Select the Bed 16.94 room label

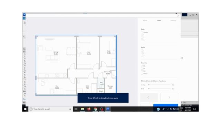click(89, 53)
